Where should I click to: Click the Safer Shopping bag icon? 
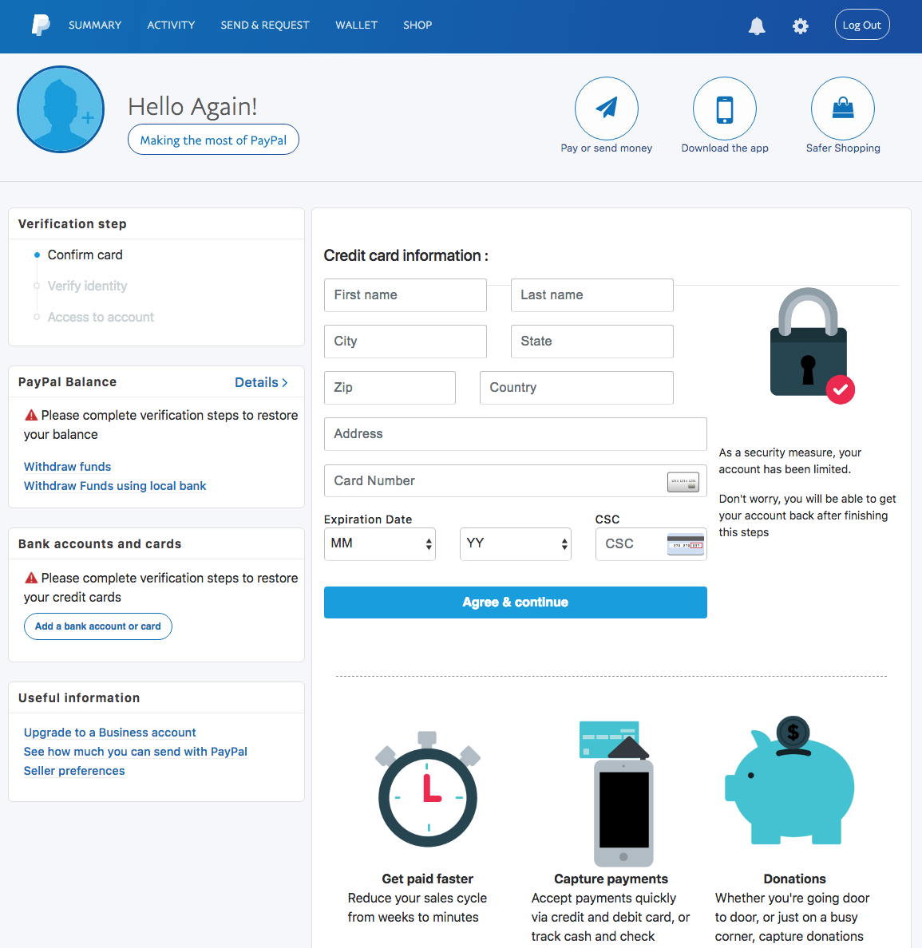click(x=843, y=109)
